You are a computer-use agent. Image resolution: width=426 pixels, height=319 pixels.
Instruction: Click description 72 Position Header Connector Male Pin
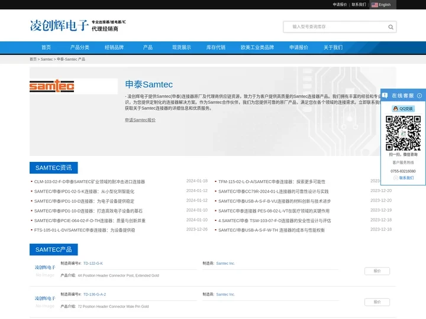[x=113, y=307]
